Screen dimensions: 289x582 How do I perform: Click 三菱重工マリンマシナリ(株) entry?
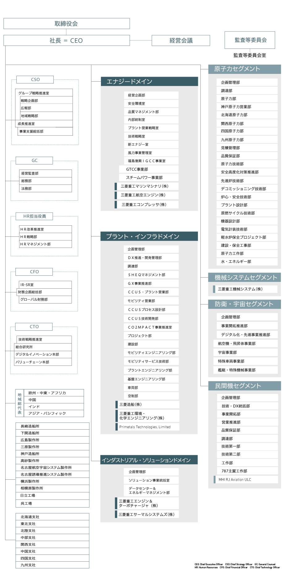tap(147, 186)
